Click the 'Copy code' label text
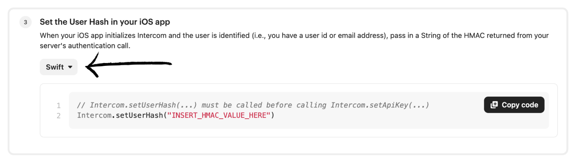The height and width of the screenshot is (165, 578). [520, 105]
